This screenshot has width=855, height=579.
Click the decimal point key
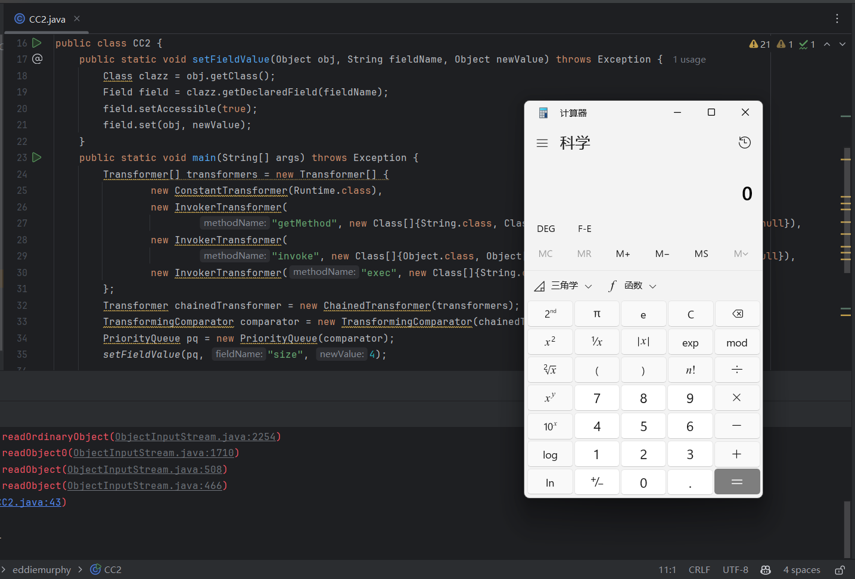click(x=691, y=482)
